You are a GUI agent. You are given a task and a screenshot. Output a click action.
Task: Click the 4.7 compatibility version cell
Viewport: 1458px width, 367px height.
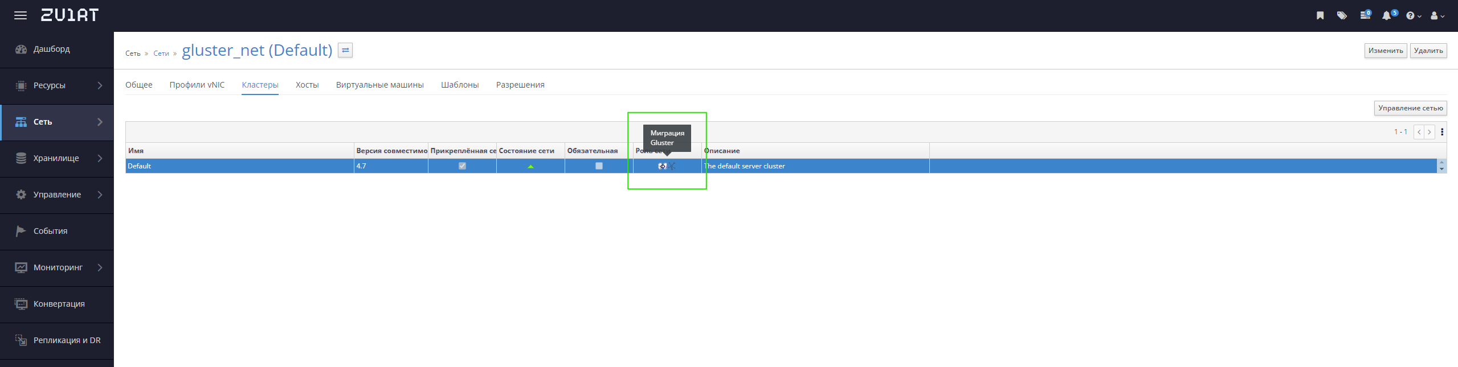391,166
